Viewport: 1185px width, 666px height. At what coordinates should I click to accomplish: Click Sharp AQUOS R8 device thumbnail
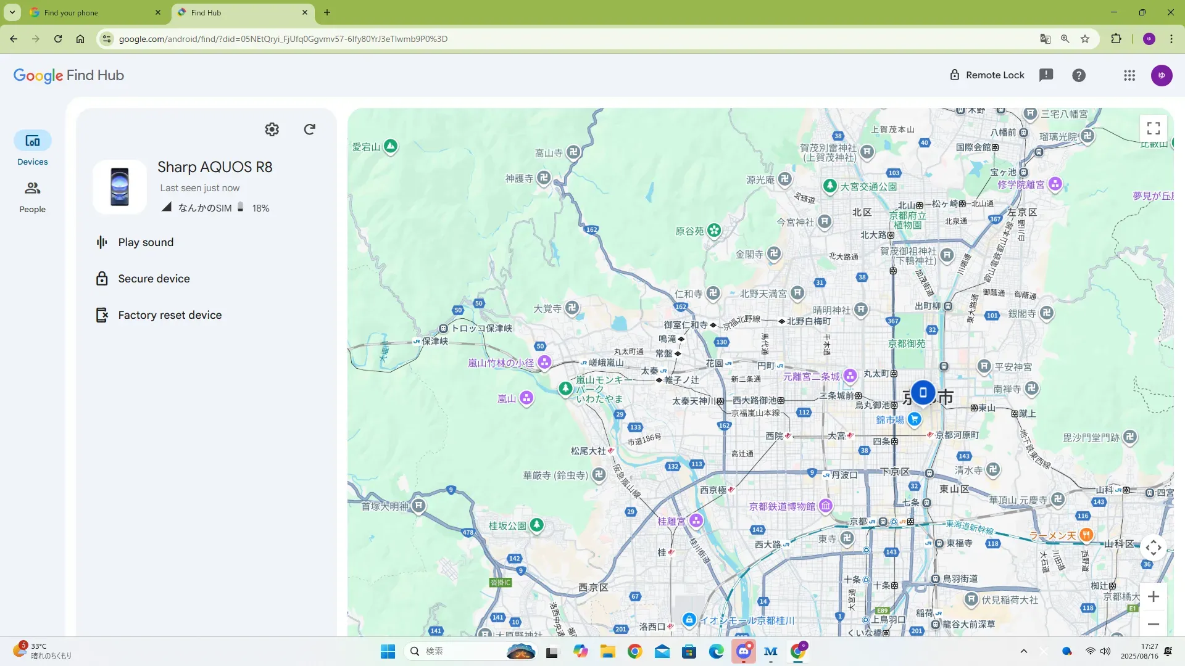click(120, 187)
